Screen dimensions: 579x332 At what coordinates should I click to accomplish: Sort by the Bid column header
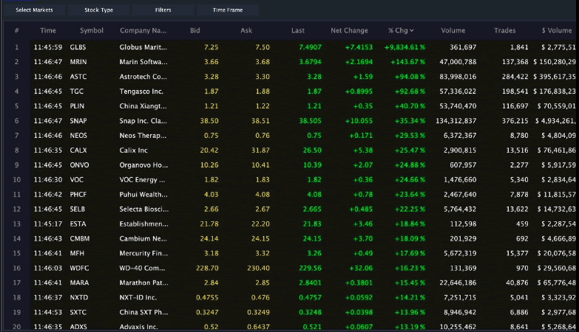point(195,30)
